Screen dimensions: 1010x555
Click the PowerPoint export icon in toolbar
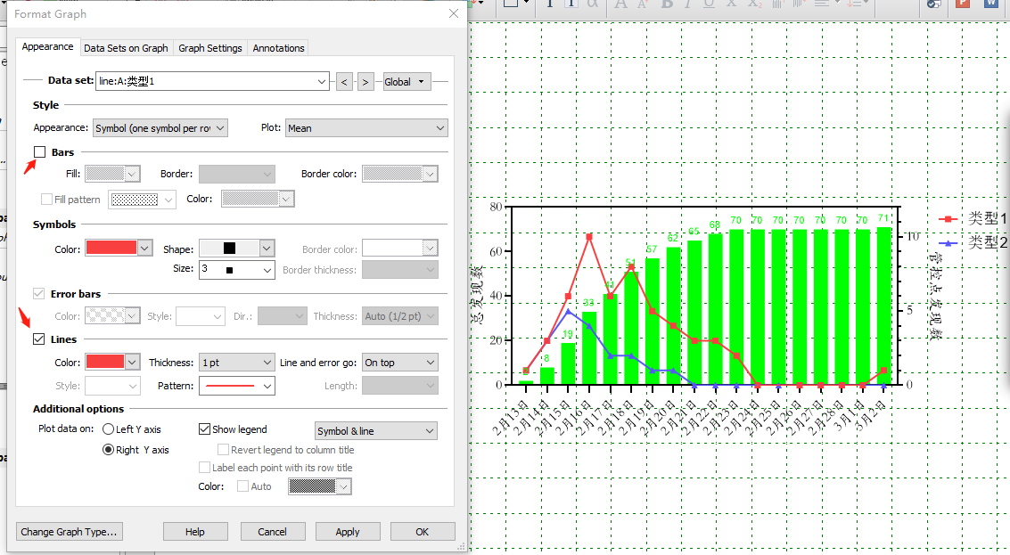[x=963, y=4]
